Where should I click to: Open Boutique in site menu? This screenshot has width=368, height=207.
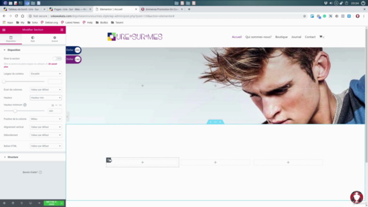(x=281, y=37)
